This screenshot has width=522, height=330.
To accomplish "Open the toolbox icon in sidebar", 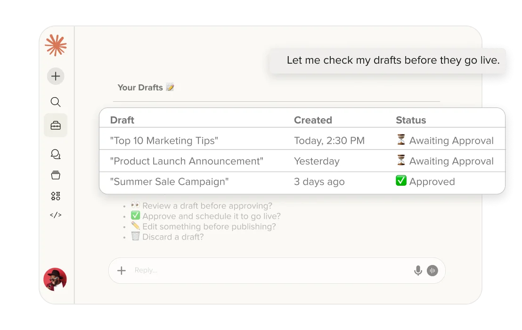I will [x=56, y=125].
